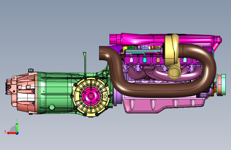231x150 pixels.
Task: Select the black cap atop the transmission
Action: point(31,70)
